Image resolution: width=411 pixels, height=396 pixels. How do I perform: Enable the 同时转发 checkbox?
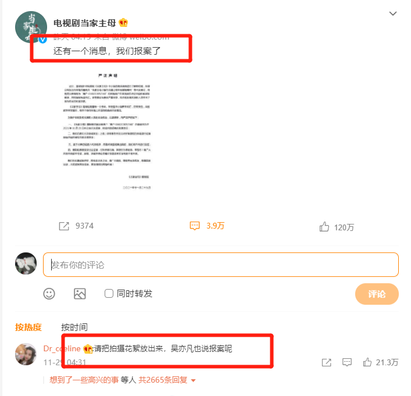coord(109,294)
